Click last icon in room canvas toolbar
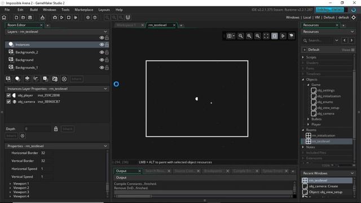The height and width of the screenshot is (203, 361). [x=292, y=36]
